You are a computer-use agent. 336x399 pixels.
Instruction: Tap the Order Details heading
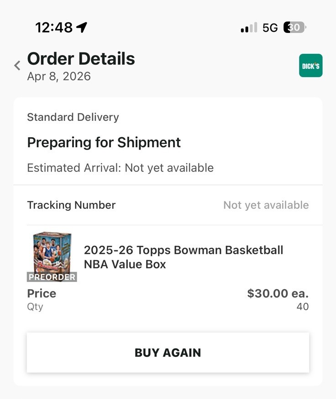click(81, 59)
